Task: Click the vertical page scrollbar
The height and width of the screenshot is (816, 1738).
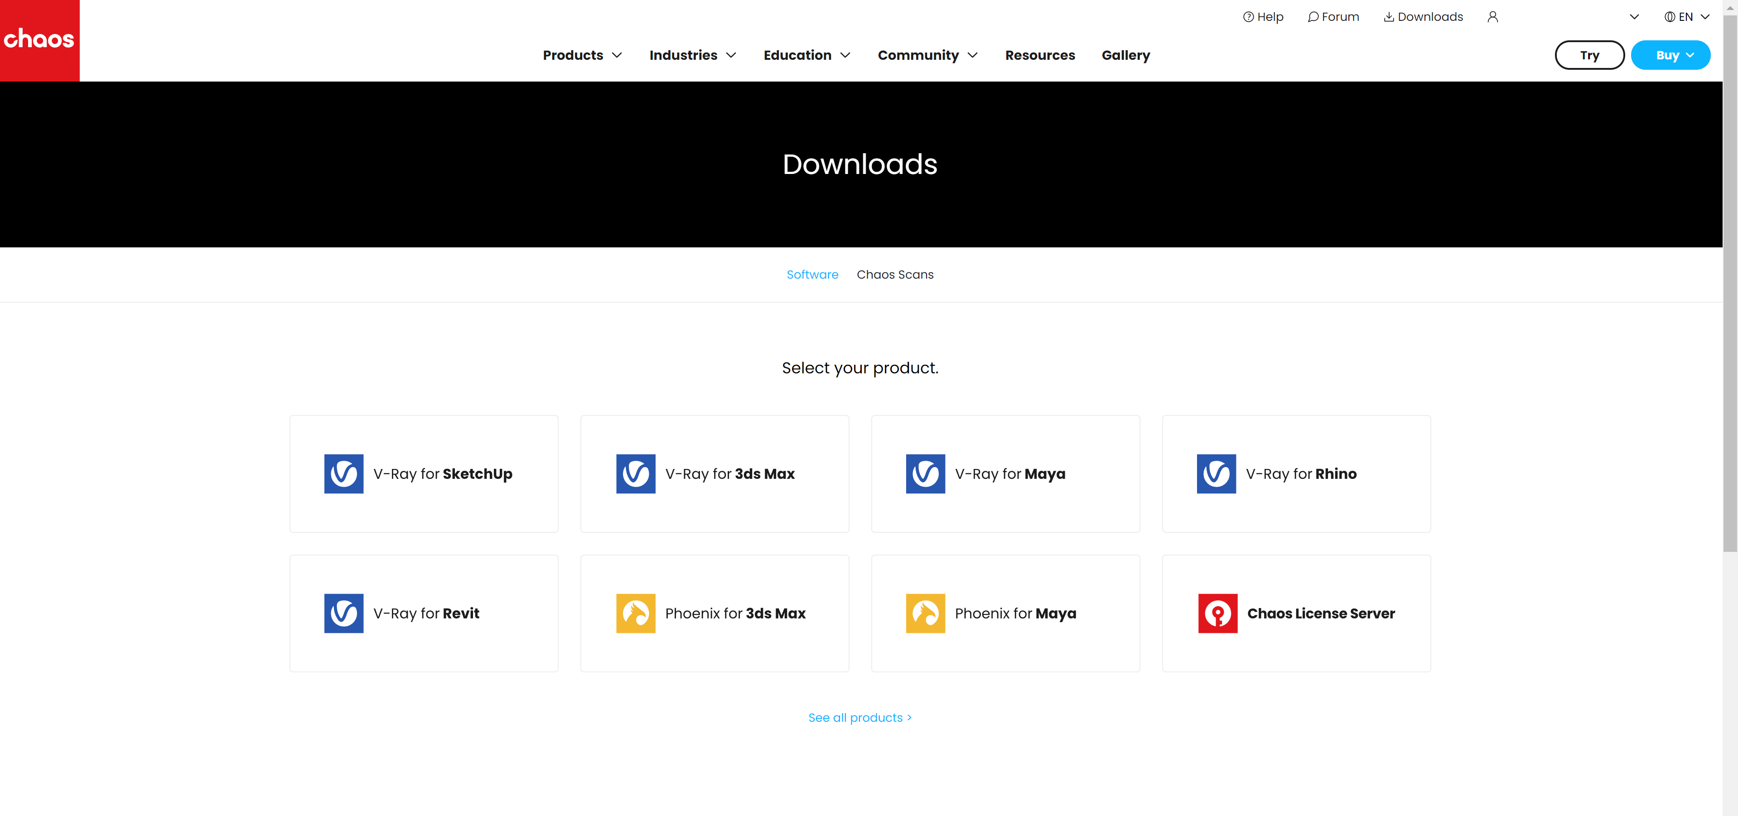Action: pos(1730,284)
